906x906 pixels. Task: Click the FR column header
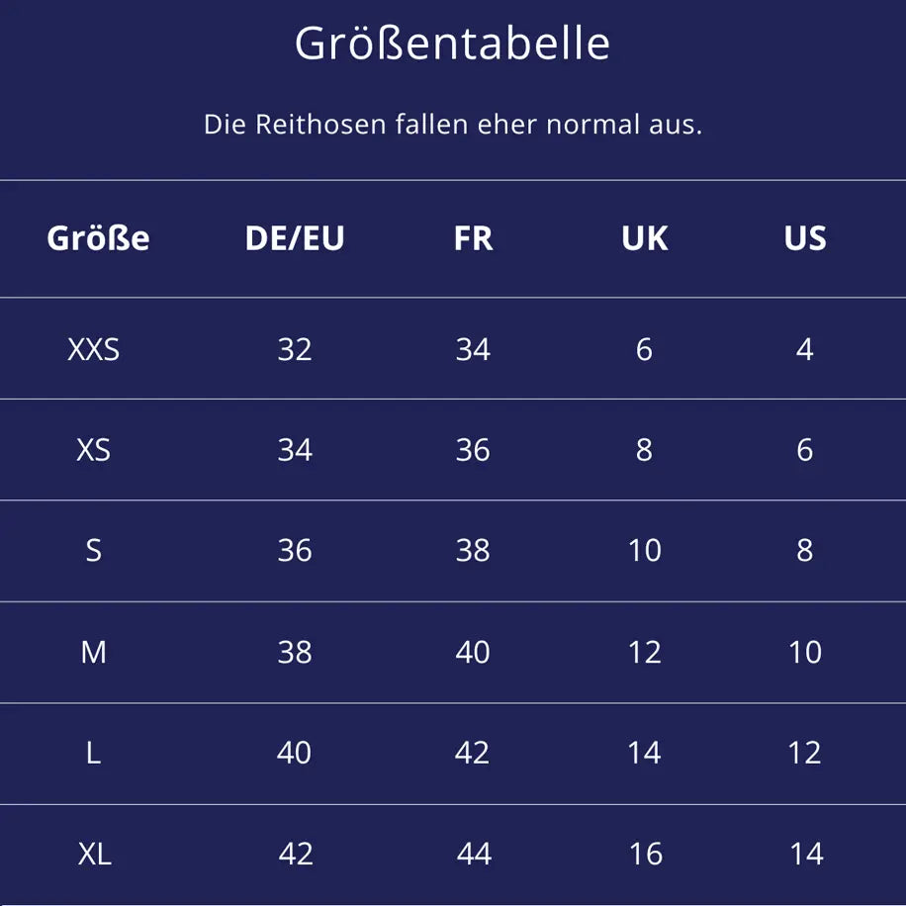point(473,238)
